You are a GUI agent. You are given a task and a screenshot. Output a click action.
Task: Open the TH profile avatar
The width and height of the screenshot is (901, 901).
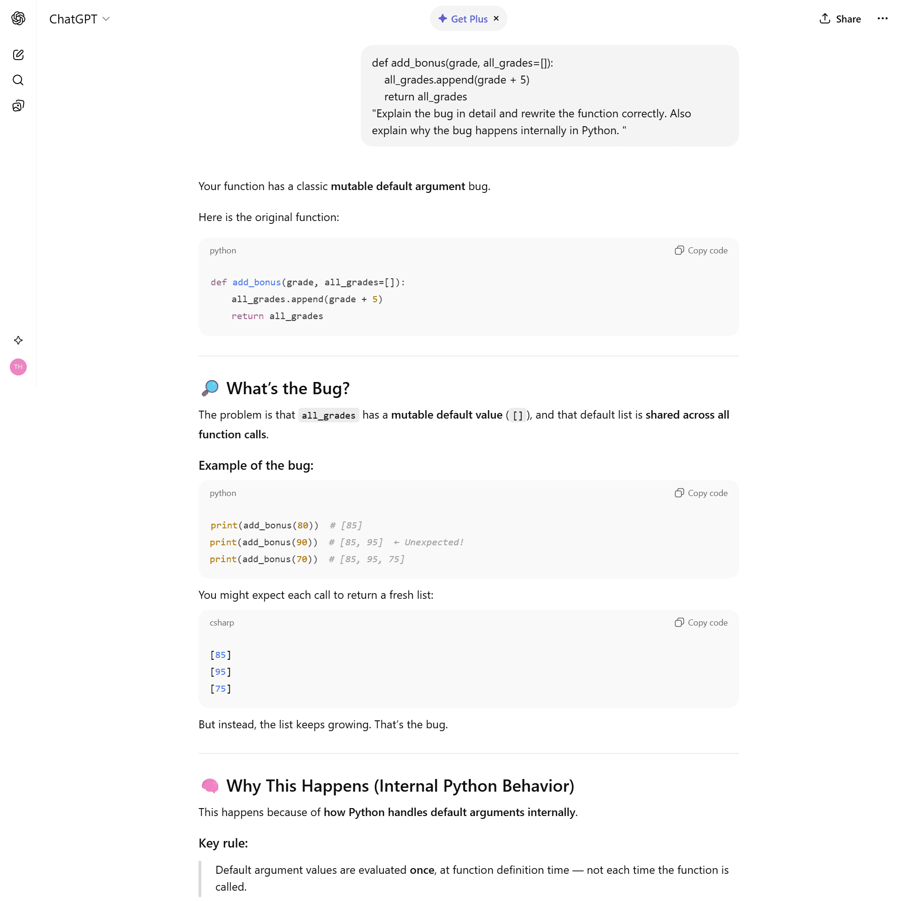(18, 367)
